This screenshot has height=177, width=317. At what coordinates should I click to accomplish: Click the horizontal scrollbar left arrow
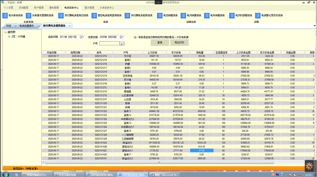tap(43, 162)
